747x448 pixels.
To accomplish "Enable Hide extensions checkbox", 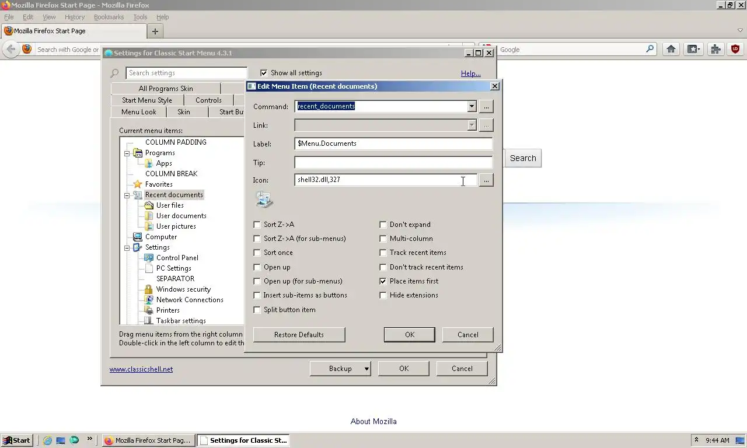I will (383, 295).
